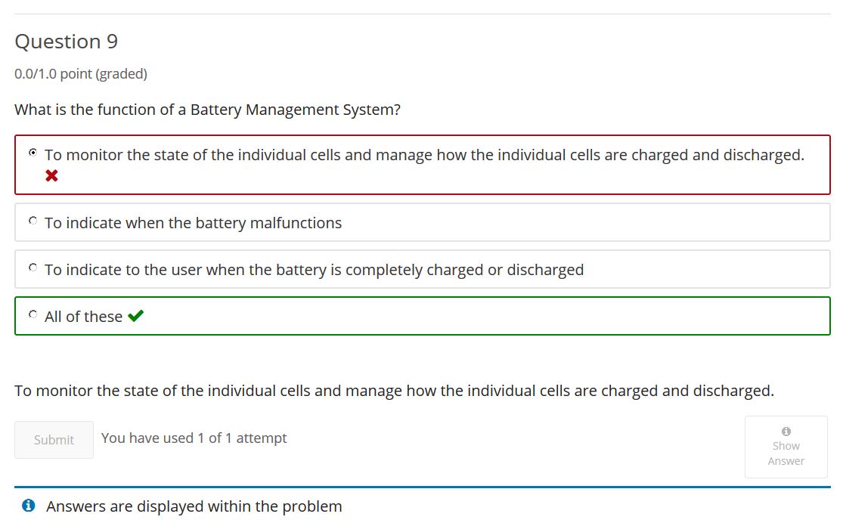Click the explanation text below the choices
843x523 pixels.
tap(394, 391)
